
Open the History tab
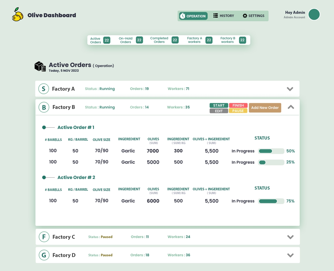224,16
